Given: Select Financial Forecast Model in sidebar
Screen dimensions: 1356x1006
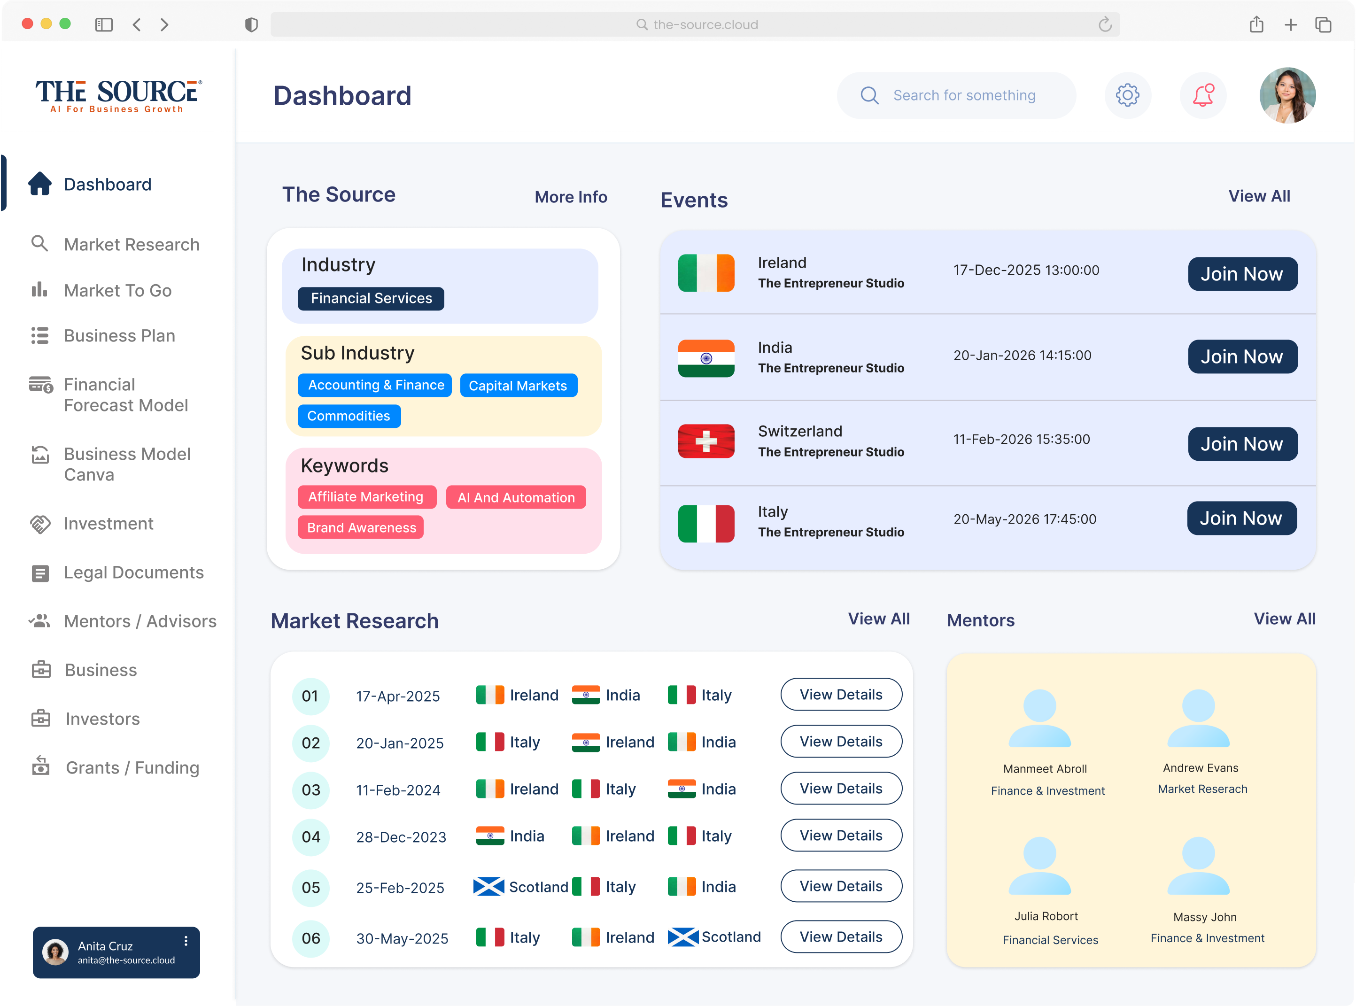Looking at the screenshot, I should (x=125, y=395).
